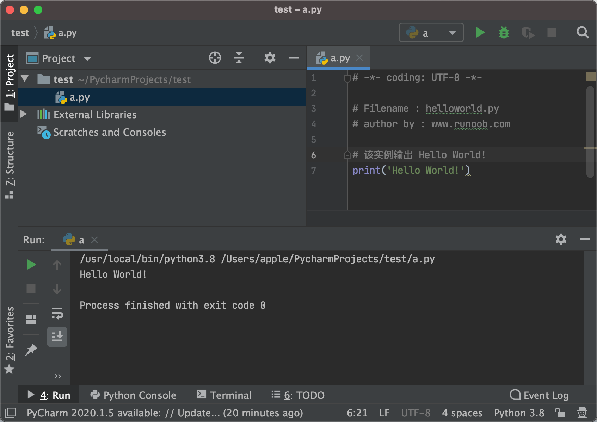Stop process in Run panel
Screen dimensions: 597x422
31,288
